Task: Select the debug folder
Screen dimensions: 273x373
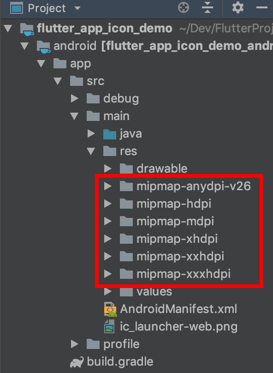Action: coord(121,99)
